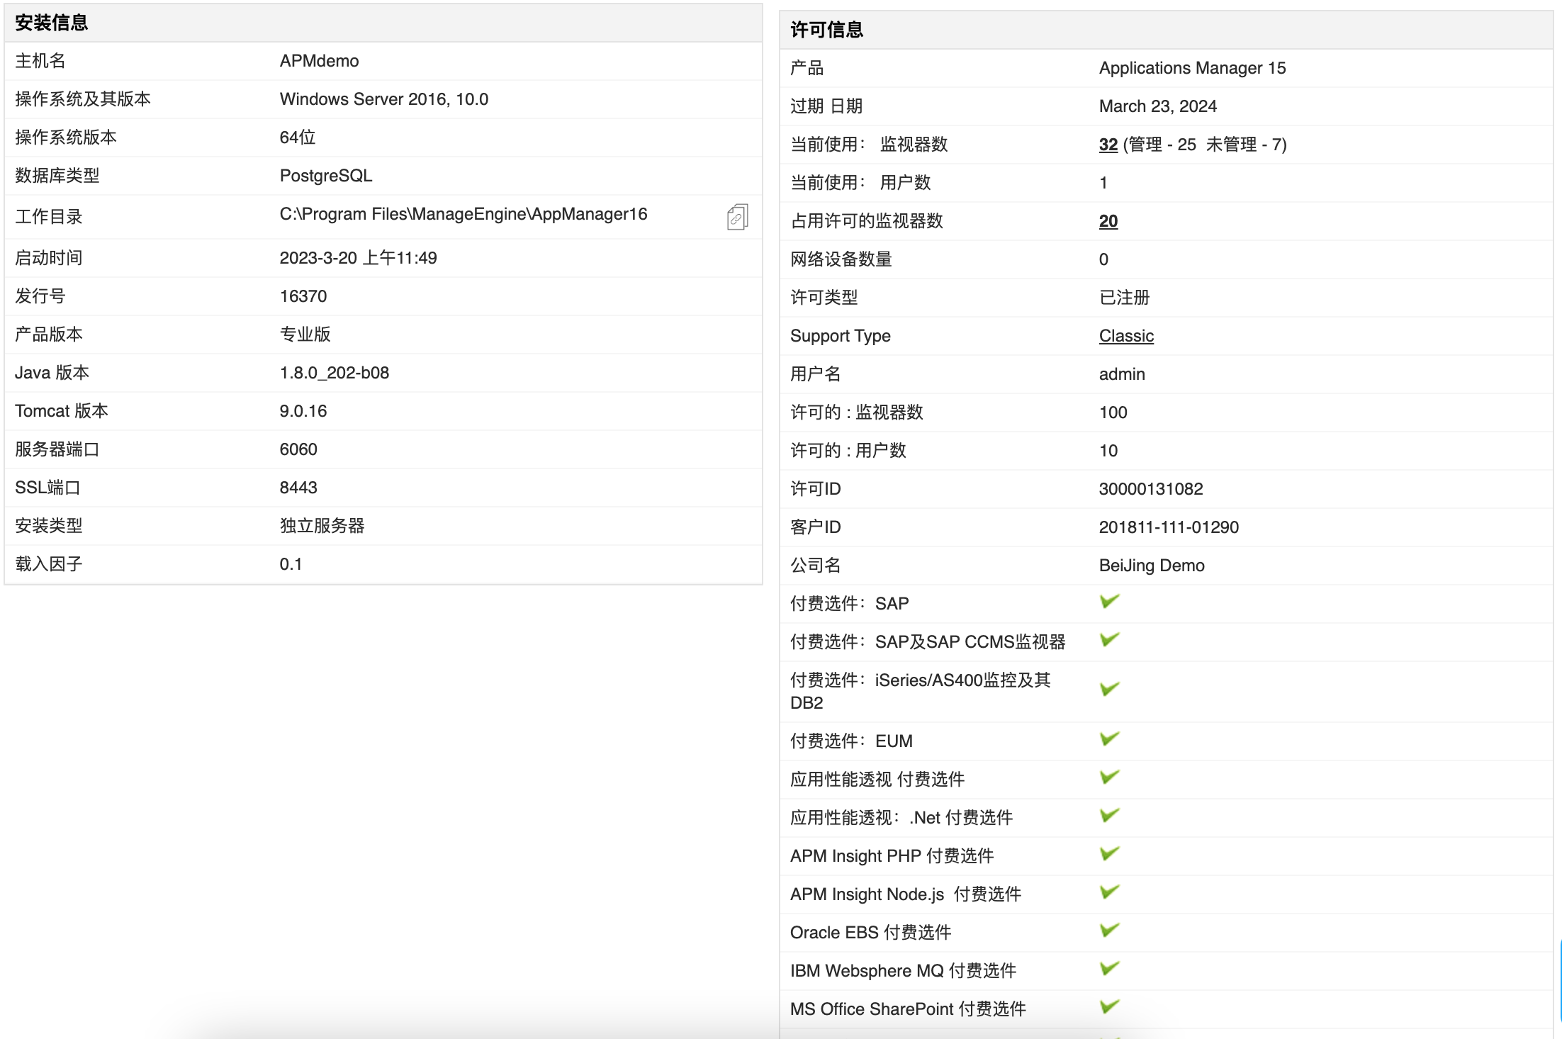The image size is (1562, 1039).
Task: Click the copy icon beside the working directory path
Action: pyautogui.click(x=737, y=217)
